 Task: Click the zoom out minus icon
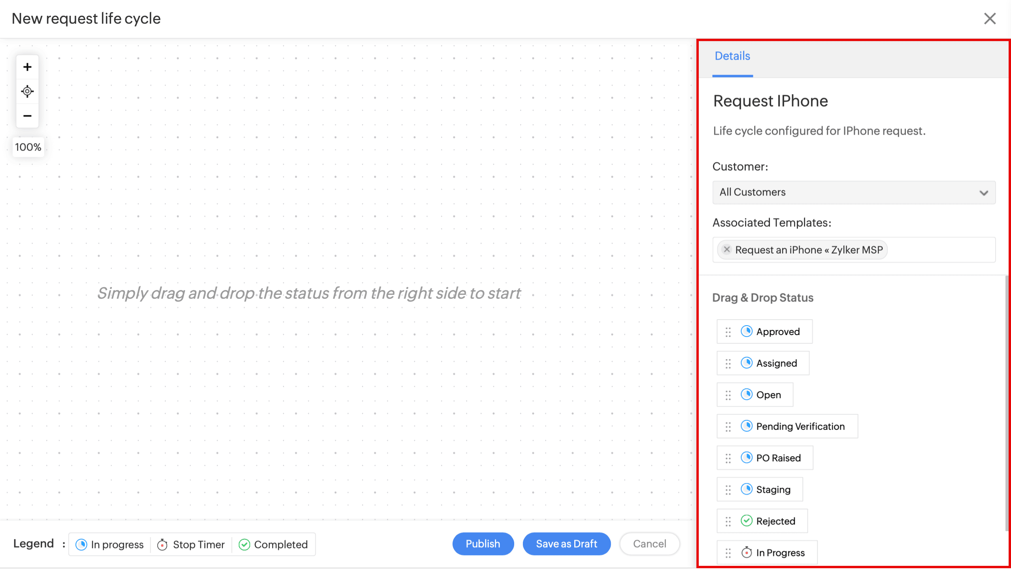(x=27, y=116)
